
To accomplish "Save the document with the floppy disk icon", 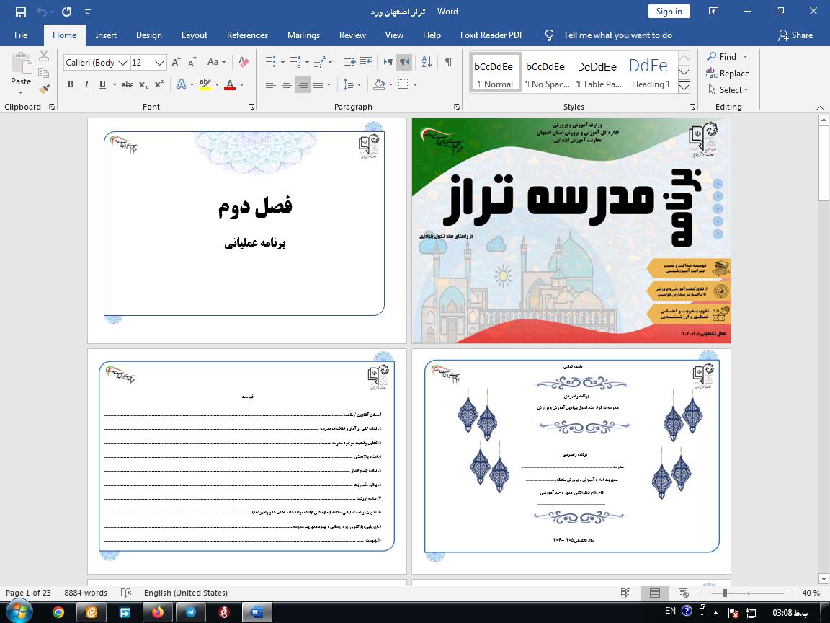I will click(20, 12).
